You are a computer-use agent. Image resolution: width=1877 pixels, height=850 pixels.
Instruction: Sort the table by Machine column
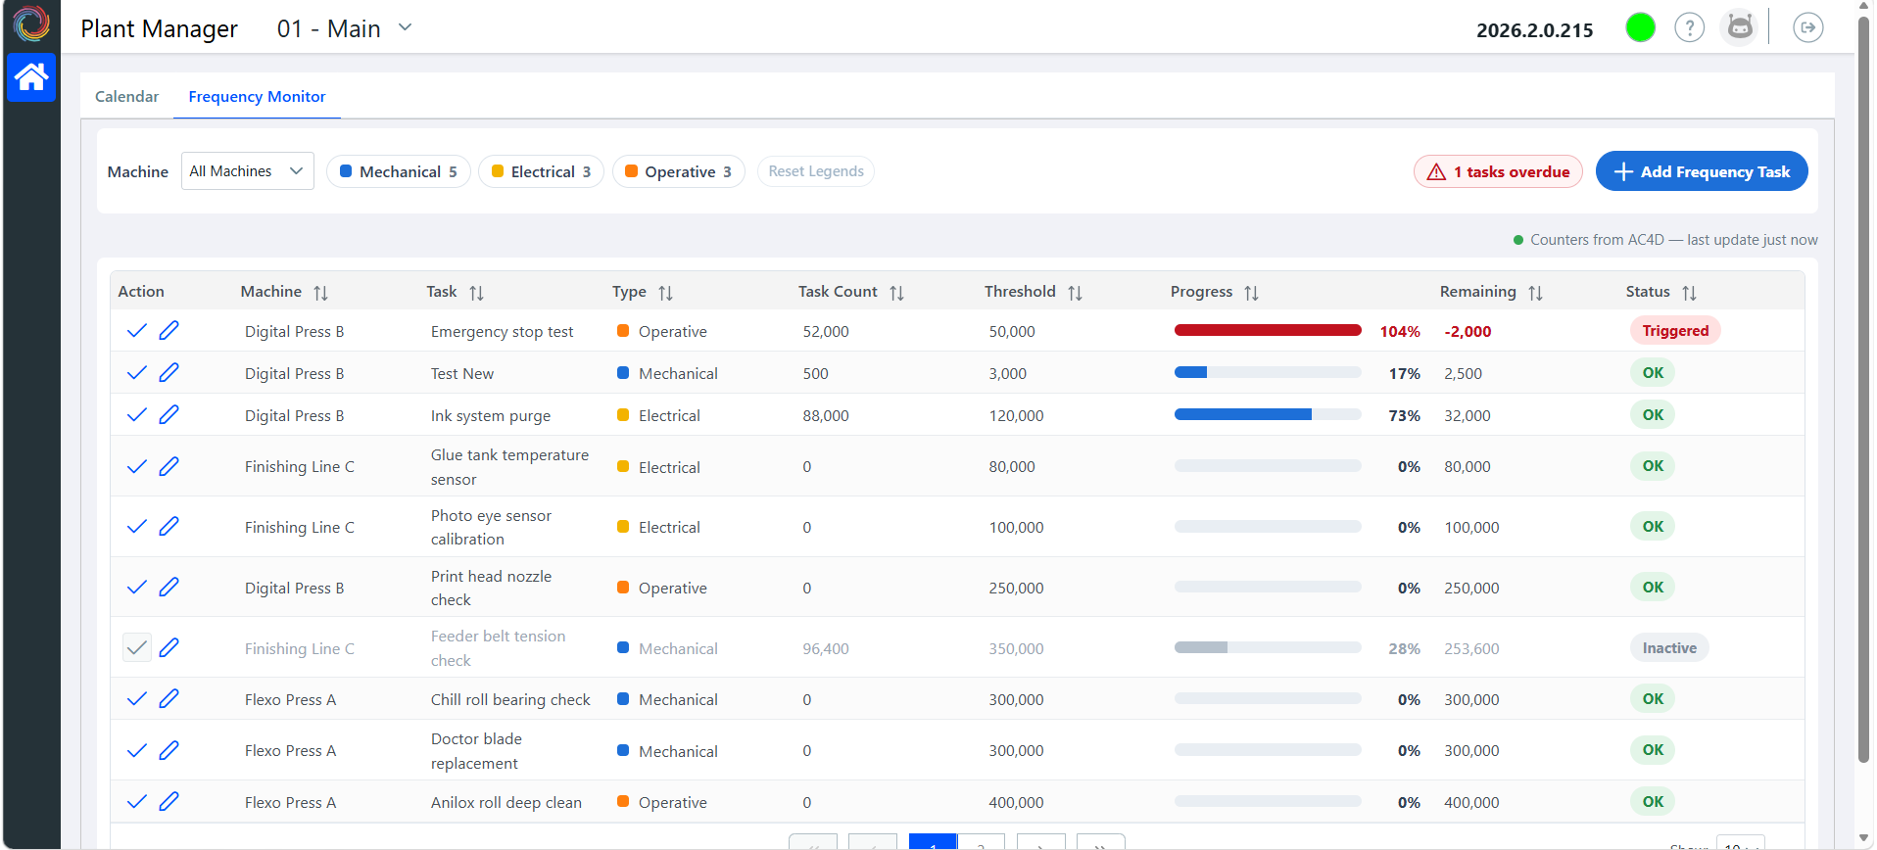pos(320,293)
